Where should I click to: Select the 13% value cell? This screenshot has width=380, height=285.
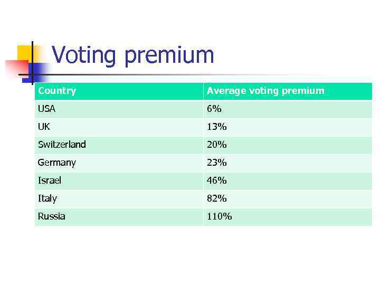[x=216, y=127]
